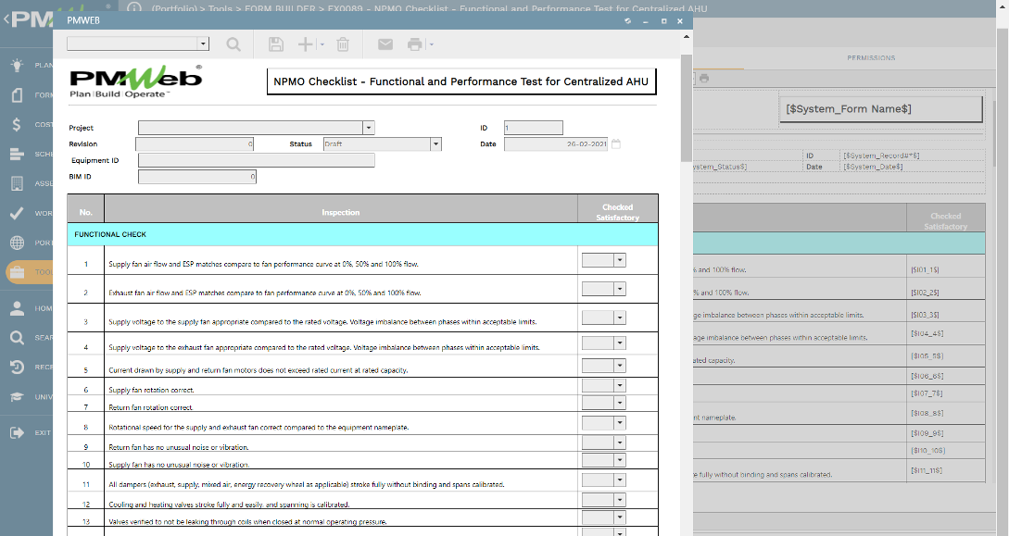Click the [$I11_11$] placeholder in background designer
Image resolution: width=1009 pixels, height=536 pixels.
[x=927, y=470]
